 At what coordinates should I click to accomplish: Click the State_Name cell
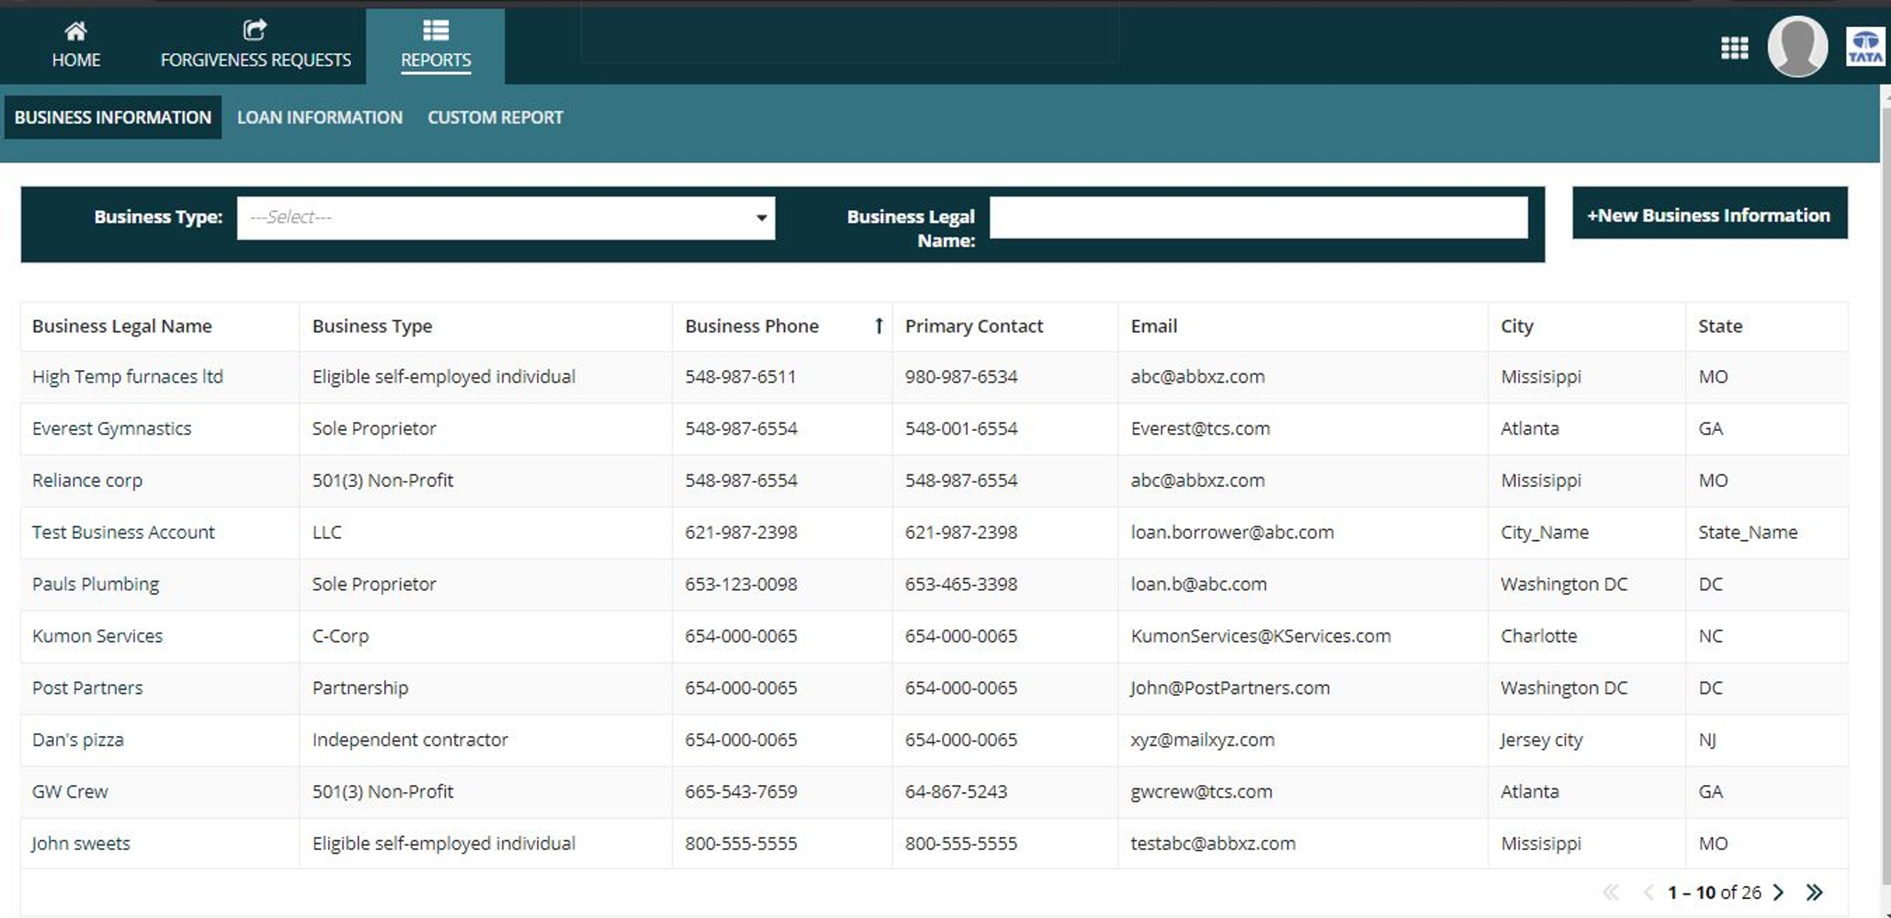[x=1747, y=532]
